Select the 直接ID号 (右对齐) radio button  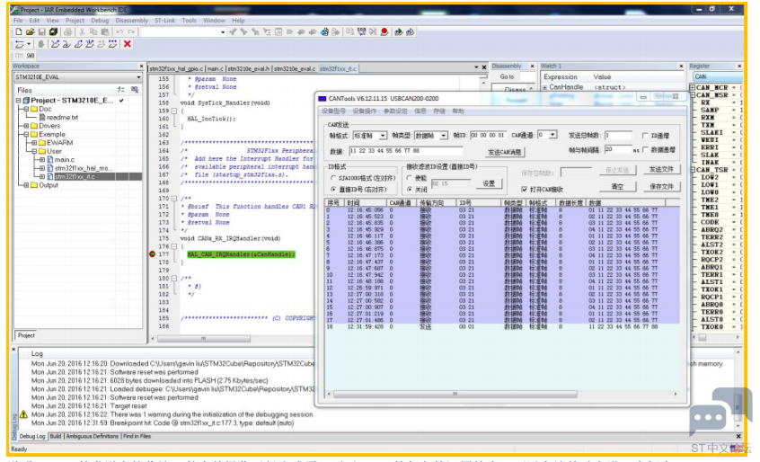coord(333,189)
